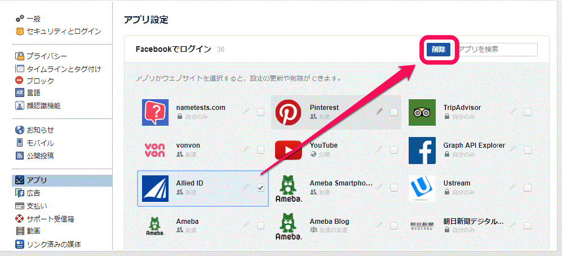Click the blue 削除 button
The image size is (562, 256).
point(439,50)
